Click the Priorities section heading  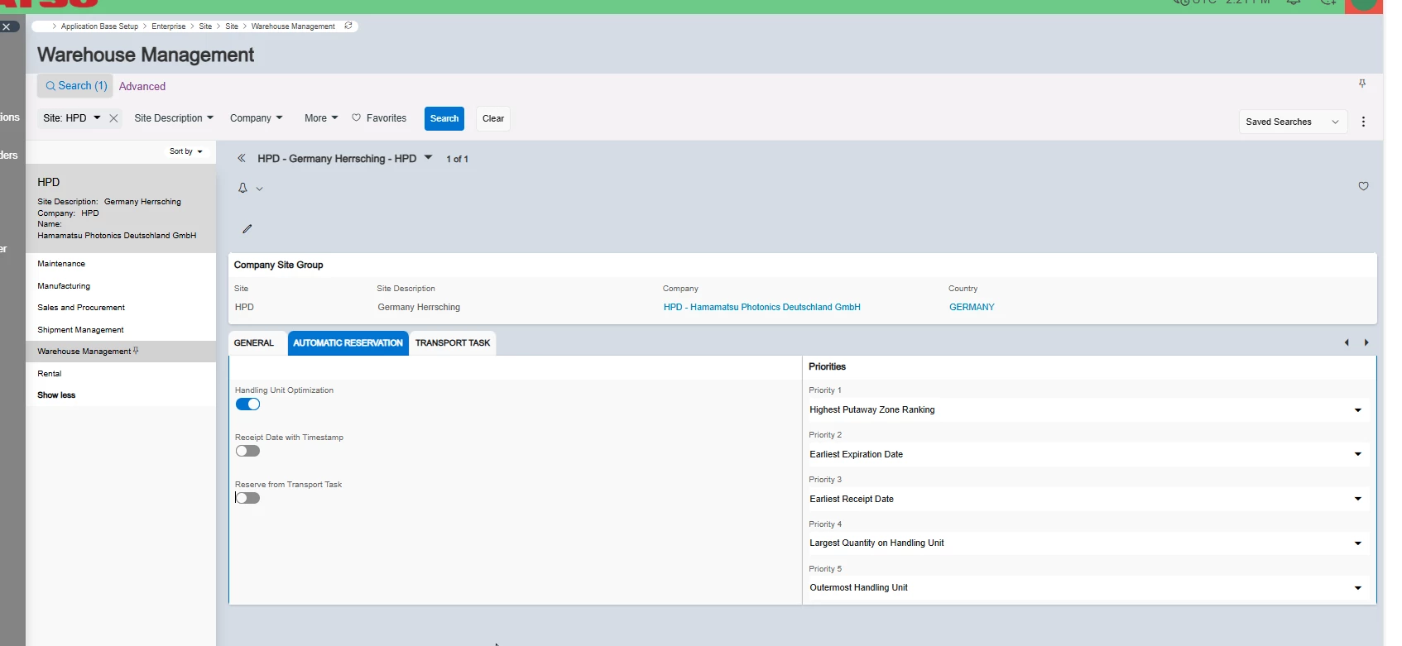827,366
